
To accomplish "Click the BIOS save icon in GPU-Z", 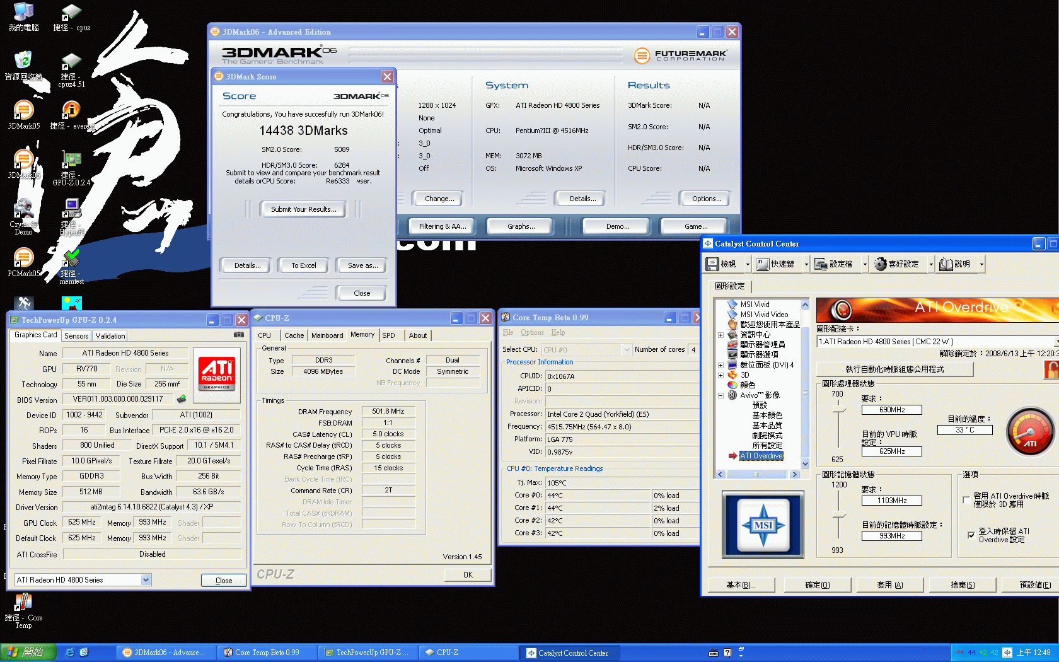I will (x=182, y=398).
